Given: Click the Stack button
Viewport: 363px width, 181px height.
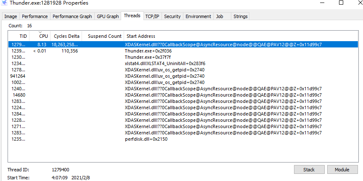Looking at the screenshot, I should (309, 170).
